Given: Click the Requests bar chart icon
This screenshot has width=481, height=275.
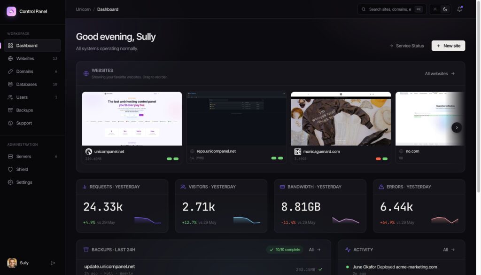Looking at the screenshot, I should pyautogui.click(x=85, y=187).
